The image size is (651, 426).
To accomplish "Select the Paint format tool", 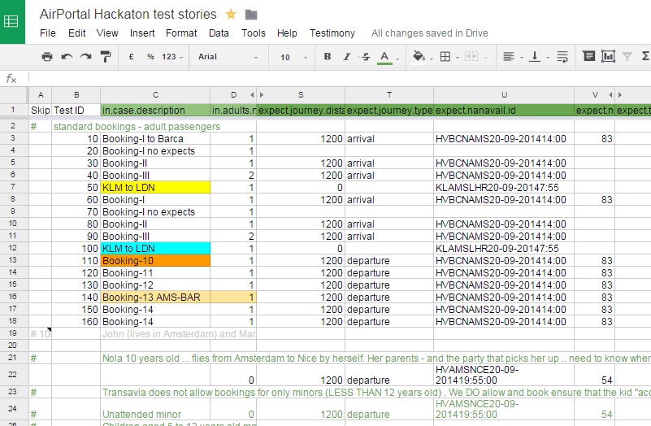I will [x=106, y=57].
